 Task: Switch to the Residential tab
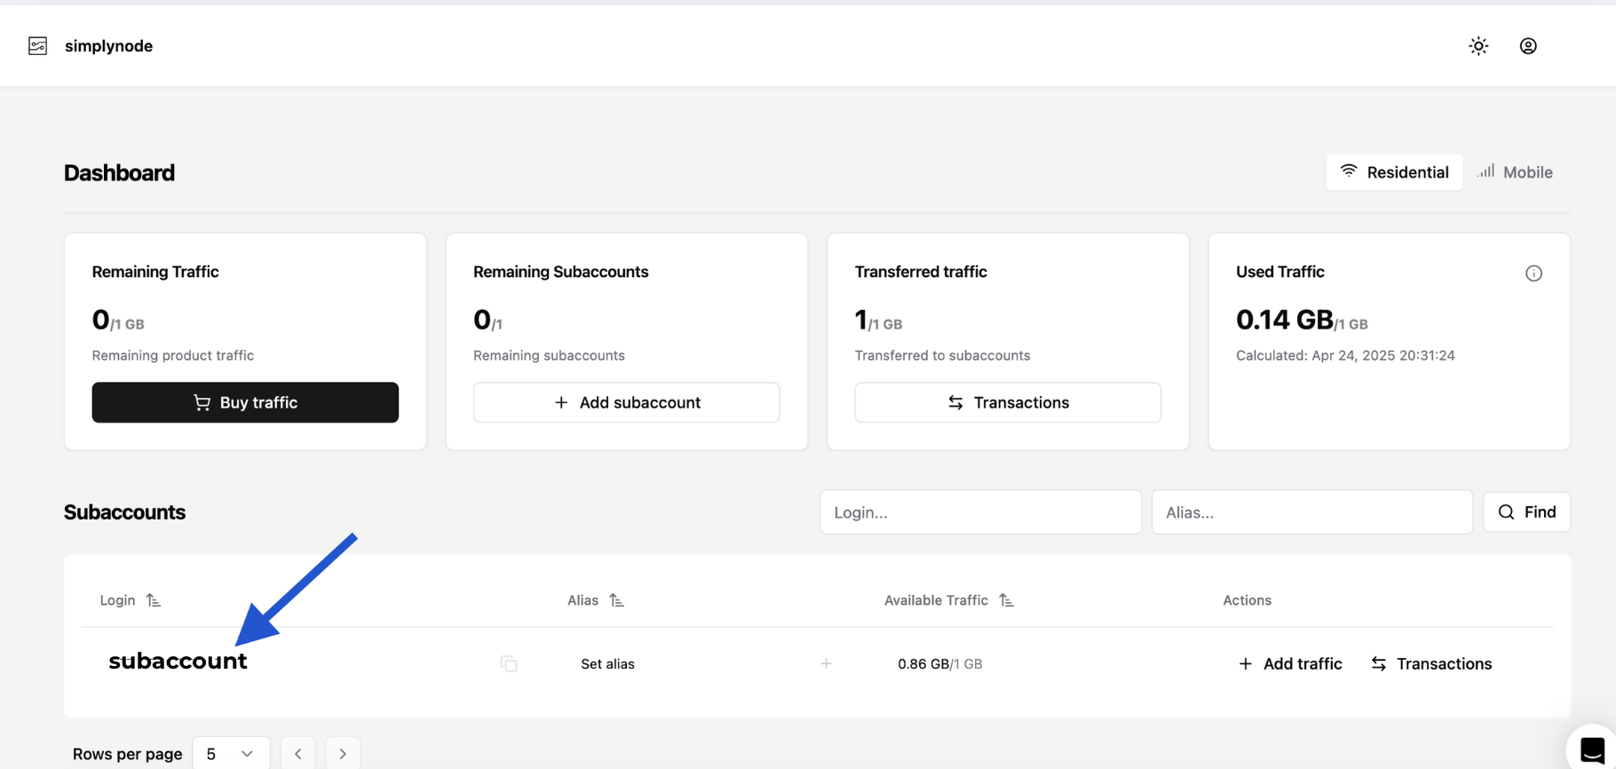coord(1394,172)
